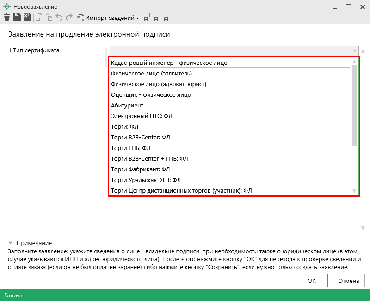Click the list scroll-down arrow
370x301 pixels.
354,191
